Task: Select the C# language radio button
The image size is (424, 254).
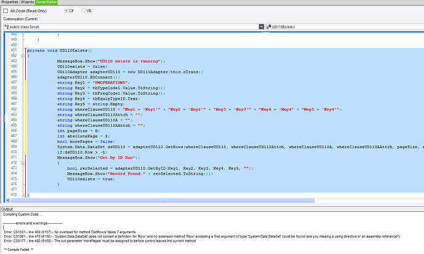Action: tap(66, 10)
